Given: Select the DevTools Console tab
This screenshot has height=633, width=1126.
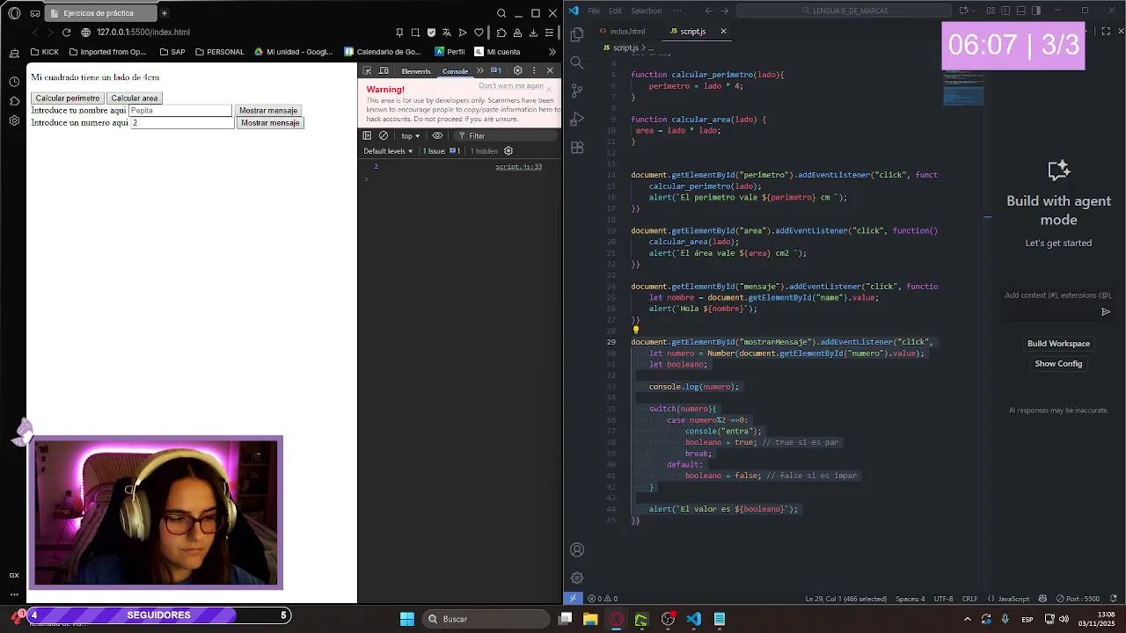Looking at the screenshot, I should [x=455, y=71].
